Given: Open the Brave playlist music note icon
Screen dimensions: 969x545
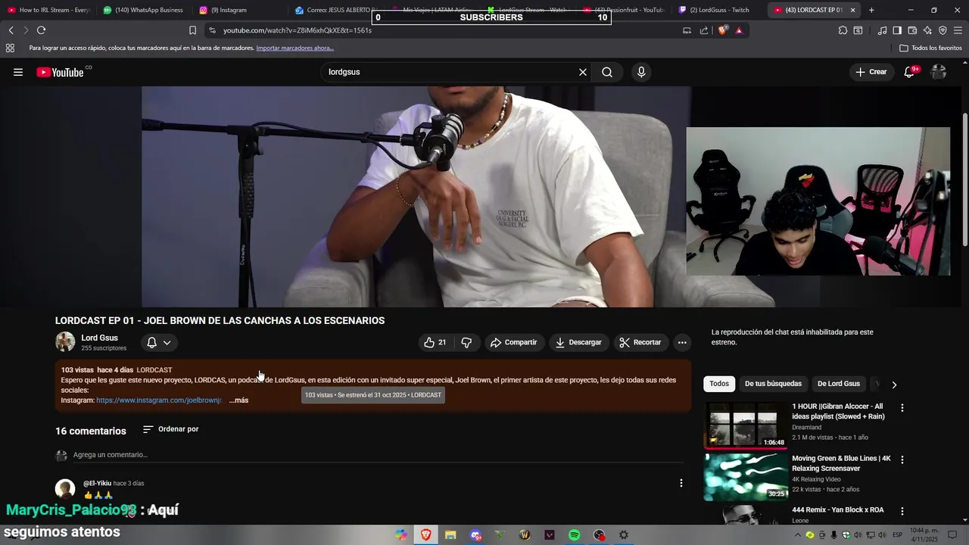Looking at the screenshot, I should [x=882, y=30].
